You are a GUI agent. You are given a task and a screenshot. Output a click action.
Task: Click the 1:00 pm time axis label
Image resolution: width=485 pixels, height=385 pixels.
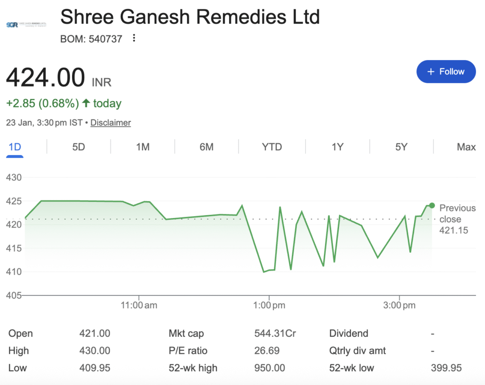pos(269,306)
